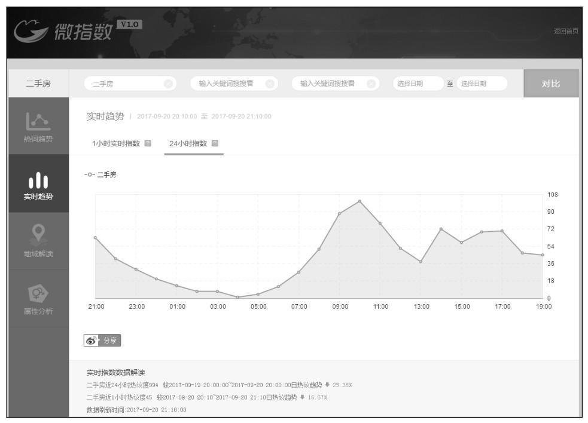Viewport: 588px width, 423px height.
Task: Open 属性分析 gender icon
Action: [x=38, y=293]
